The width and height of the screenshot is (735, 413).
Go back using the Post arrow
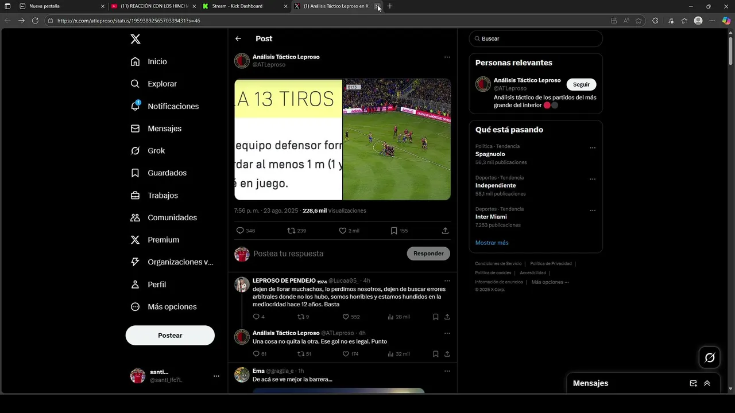point(238,38)
